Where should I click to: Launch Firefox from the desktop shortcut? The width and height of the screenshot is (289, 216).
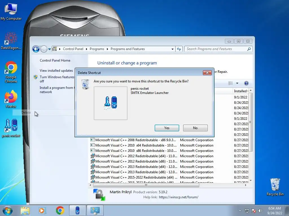tap(11, 99)
